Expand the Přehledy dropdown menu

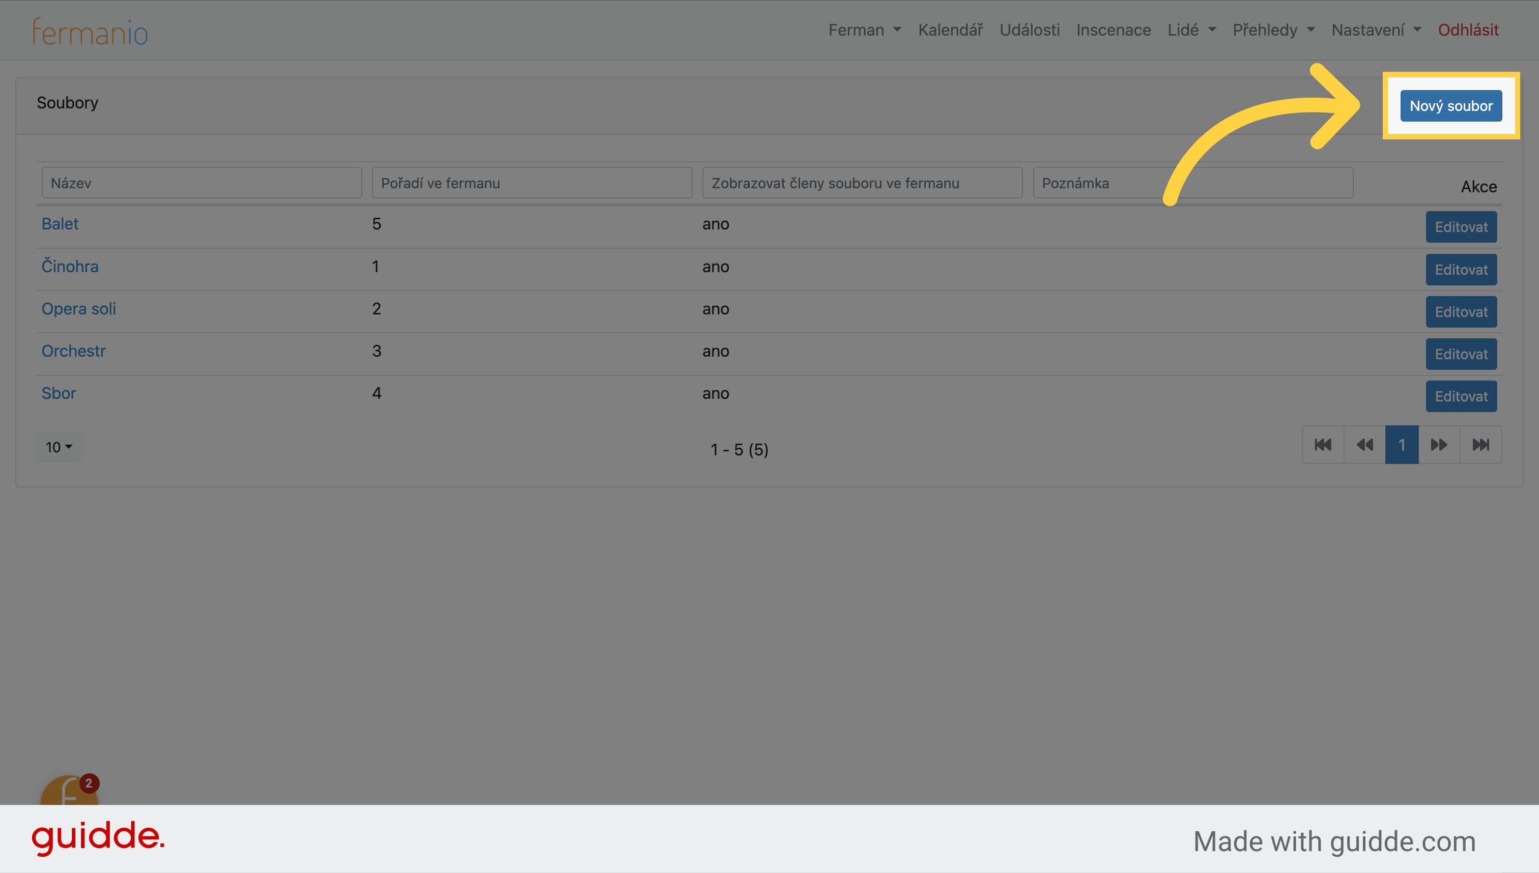pyautogui.click(x=1274, y=30)
